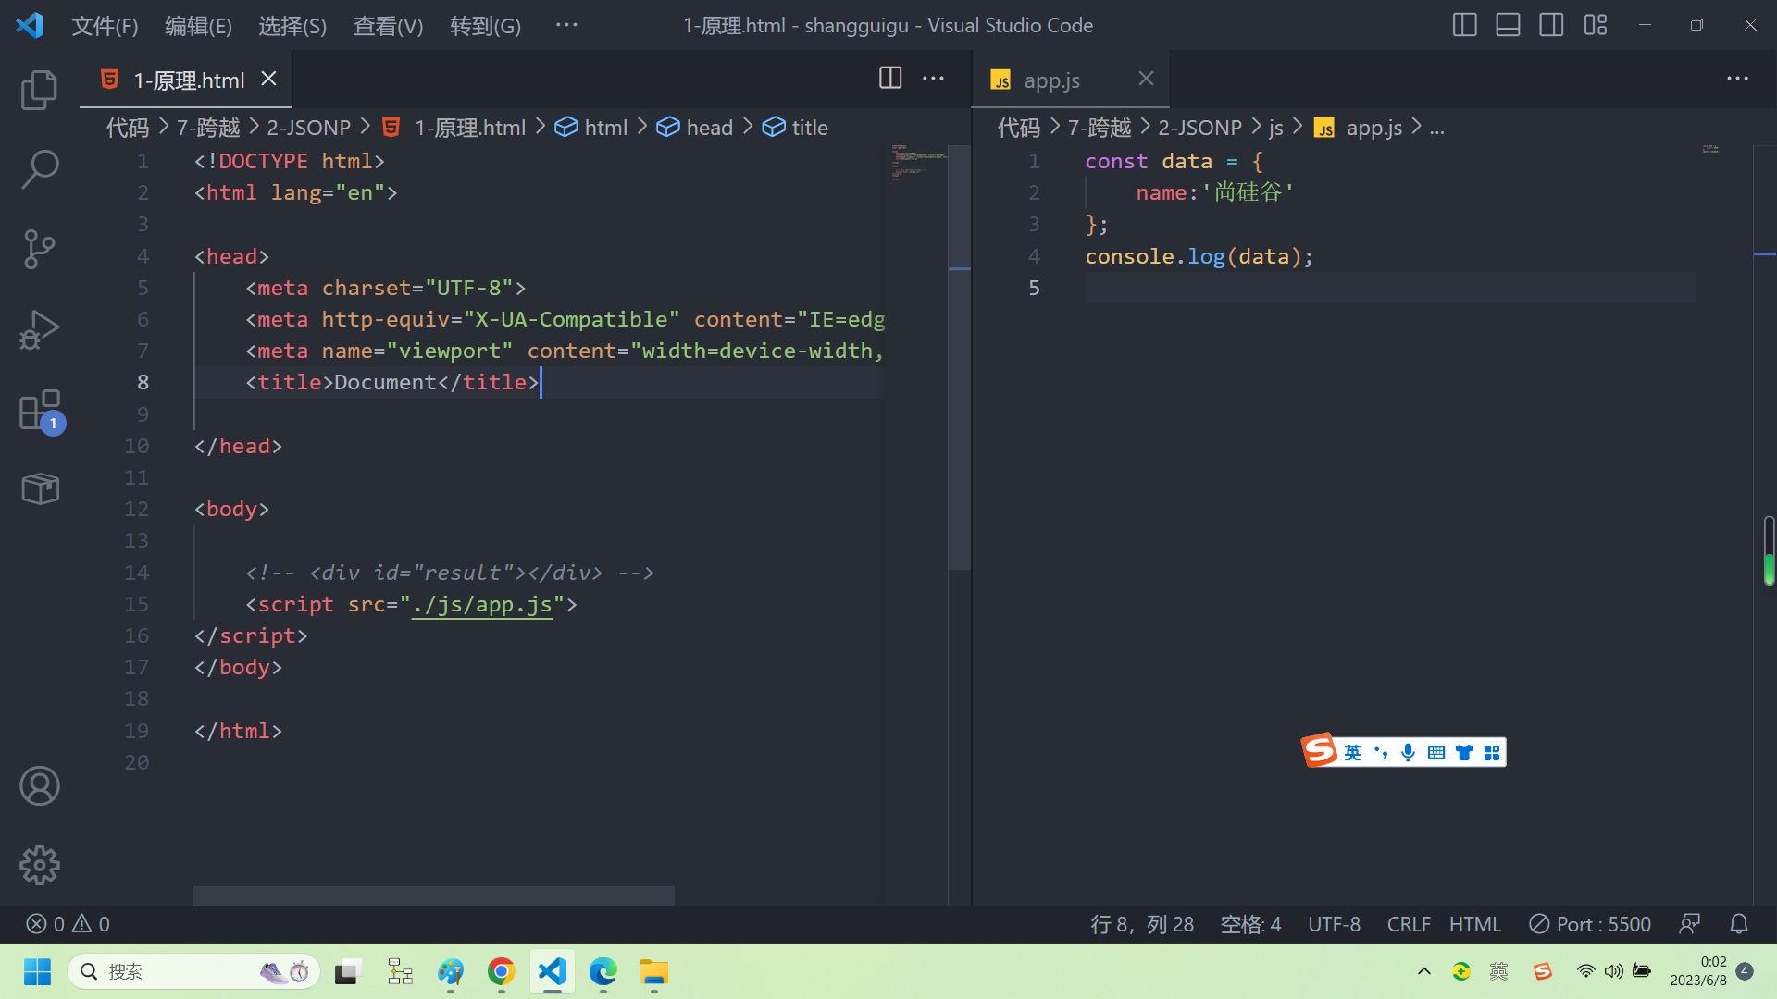
Task: Click the head symbol breadcrumb
Action: pyautogui.click(x=694, y=128)
